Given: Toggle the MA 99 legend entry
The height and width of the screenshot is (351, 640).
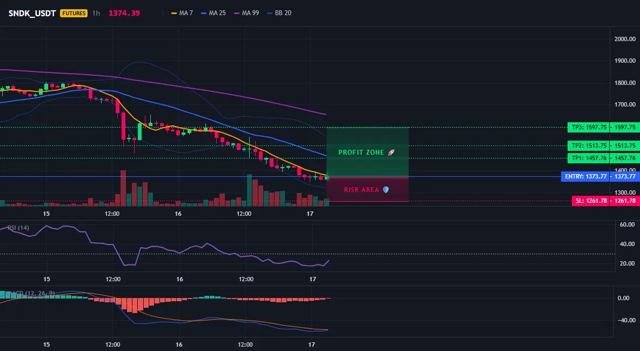Looking at the screenshot, I should pyautogui.click(x=246, y=13).
